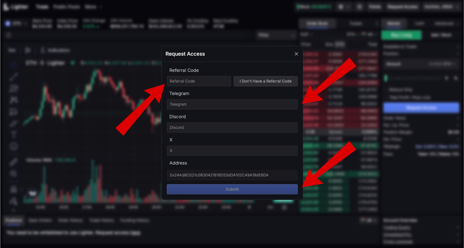The height and width of the screenshot is (248, 464).
Task: Open the Positions tab in bottom panel
Action: [14, 221]
